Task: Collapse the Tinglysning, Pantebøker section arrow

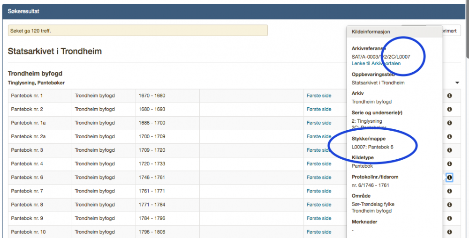Action: [457, 83]
